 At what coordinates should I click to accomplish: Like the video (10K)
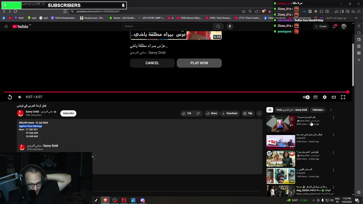[x=187, y=113]
